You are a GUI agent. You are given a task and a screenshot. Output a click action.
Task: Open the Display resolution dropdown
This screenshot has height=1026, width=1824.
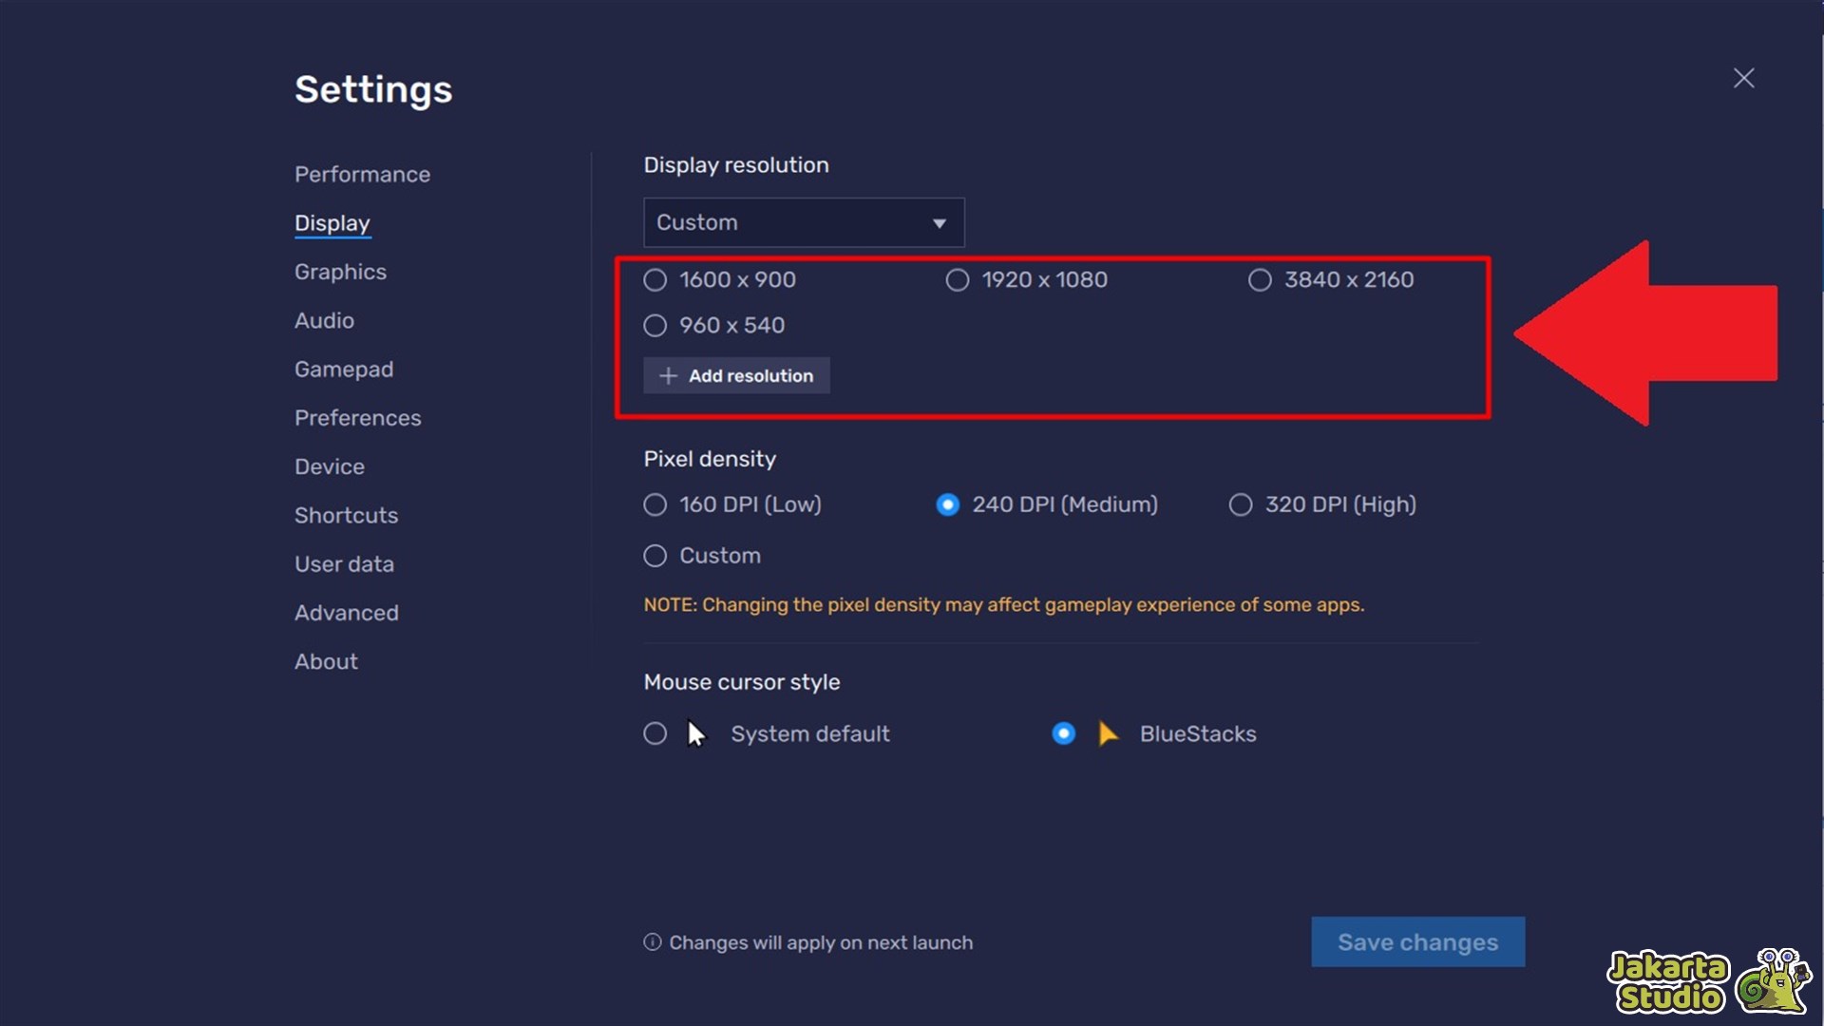click(803, 222)
